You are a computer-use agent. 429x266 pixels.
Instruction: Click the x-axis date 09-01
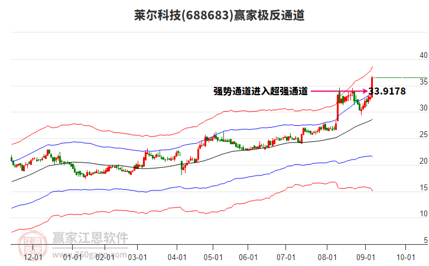[x=366, y=258]
